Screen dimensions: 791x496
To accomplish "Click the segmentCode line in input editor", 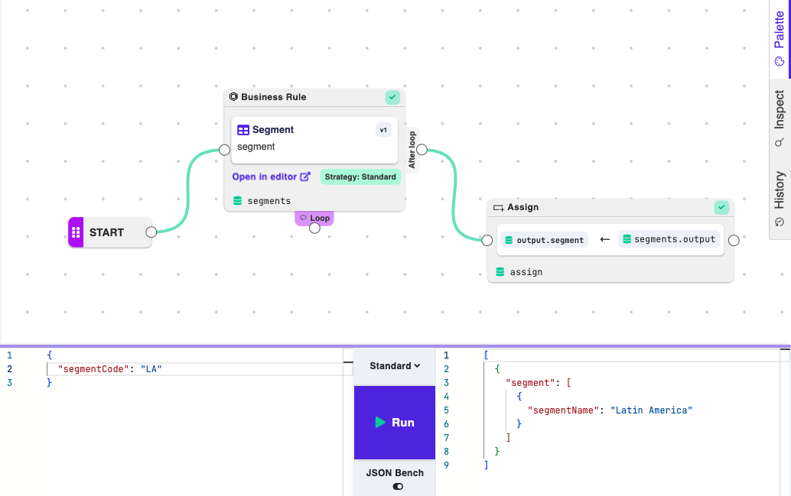I will 110,369.
